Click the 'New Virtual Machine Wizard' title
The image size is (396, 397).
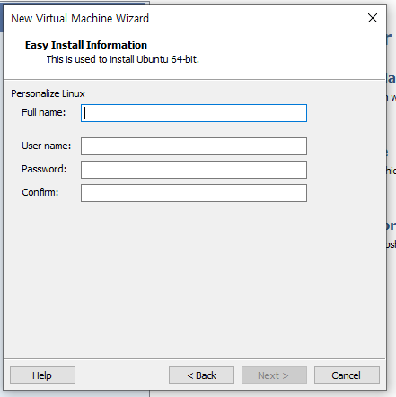[x=80, y=19]
